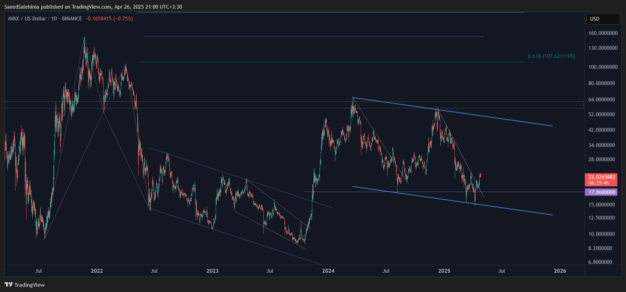The width and height of the screenshot is (626, 292).
Task: Click the 42.0000000 price axis value
Action: [601, 130]
